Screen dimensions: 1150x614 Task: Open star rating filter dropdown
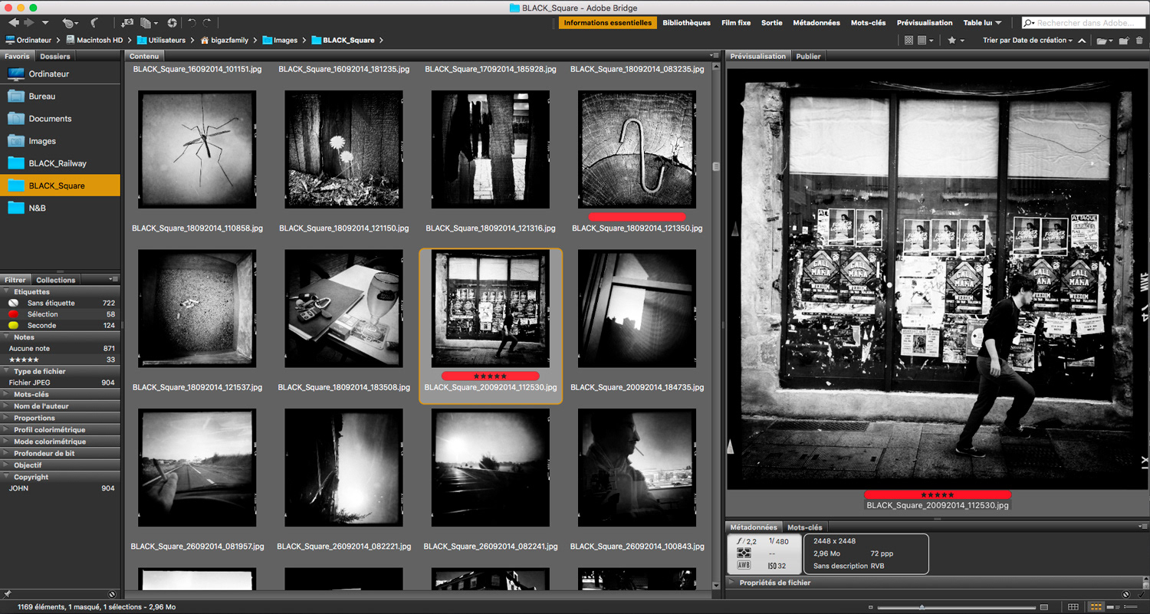click(x=955, y=41)
